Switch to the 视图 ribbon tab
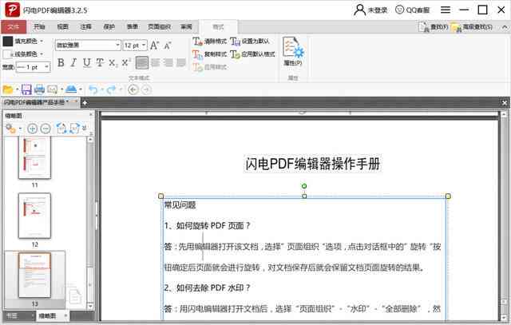This screenshot has width=511, height=325. click(62, 26)
